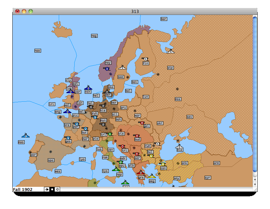Click the Sweden supply center dot

pos(128,77)
